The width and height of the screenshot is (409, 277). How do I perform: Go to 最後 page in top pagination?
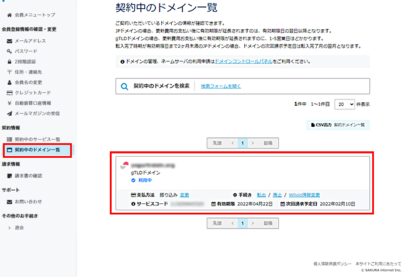pyautogui.click(x=268, y=143)
